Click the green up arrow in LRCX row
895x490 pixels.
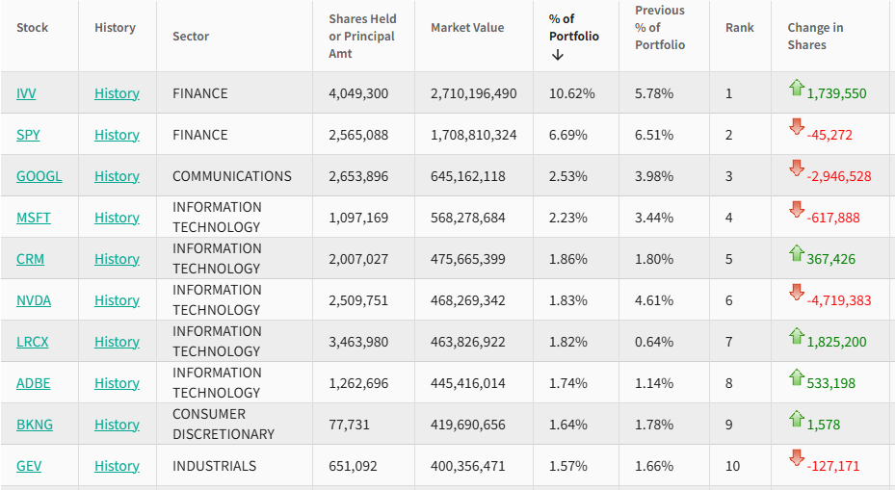tap(796, 336)
